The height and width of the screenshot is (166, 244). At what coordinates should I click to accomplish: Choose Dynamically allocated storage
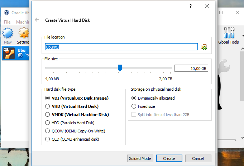[153, 98]
